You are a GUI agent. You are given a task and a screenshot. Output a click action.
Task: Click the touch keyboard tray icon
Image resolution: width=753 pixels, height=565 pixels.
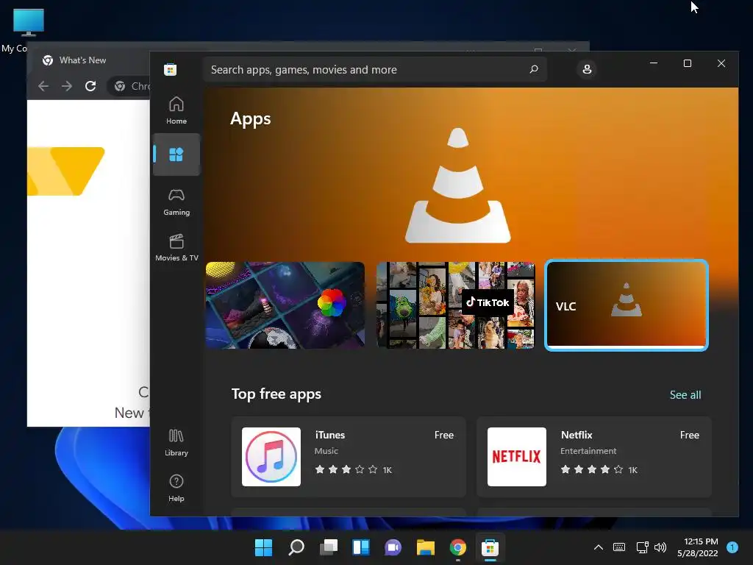pyautogui.click(x=619, y=547)
